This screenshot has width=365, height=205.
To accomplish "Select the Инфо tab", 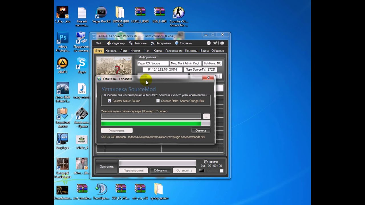I will (98, 51).
